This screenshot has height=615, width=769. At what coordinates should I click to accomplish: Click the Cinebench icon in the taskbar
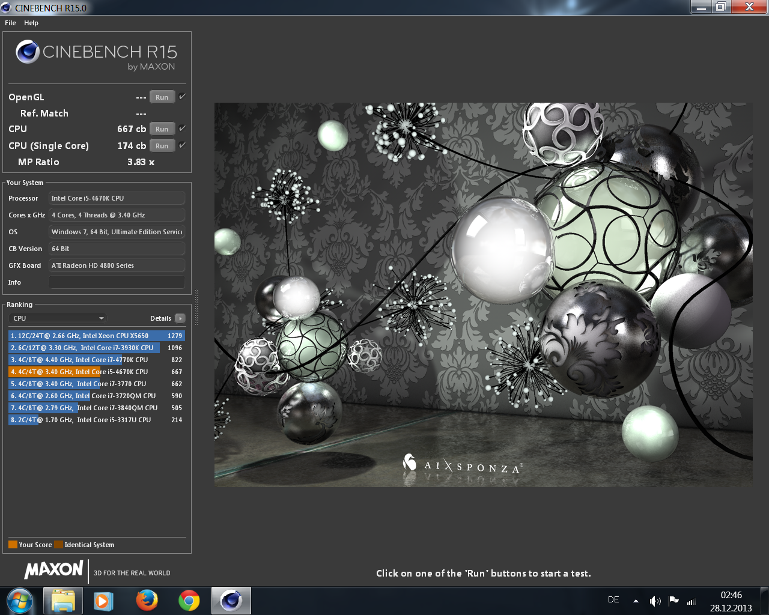coord(231,600)
